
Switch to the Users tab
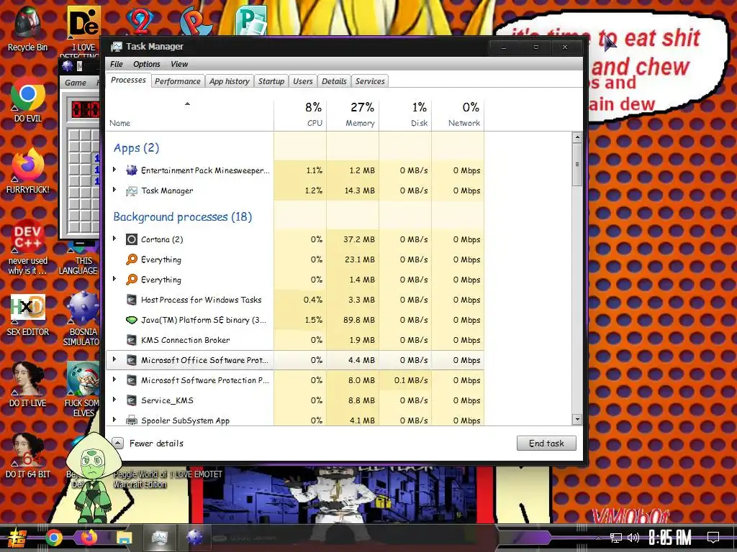pos(303,81)
